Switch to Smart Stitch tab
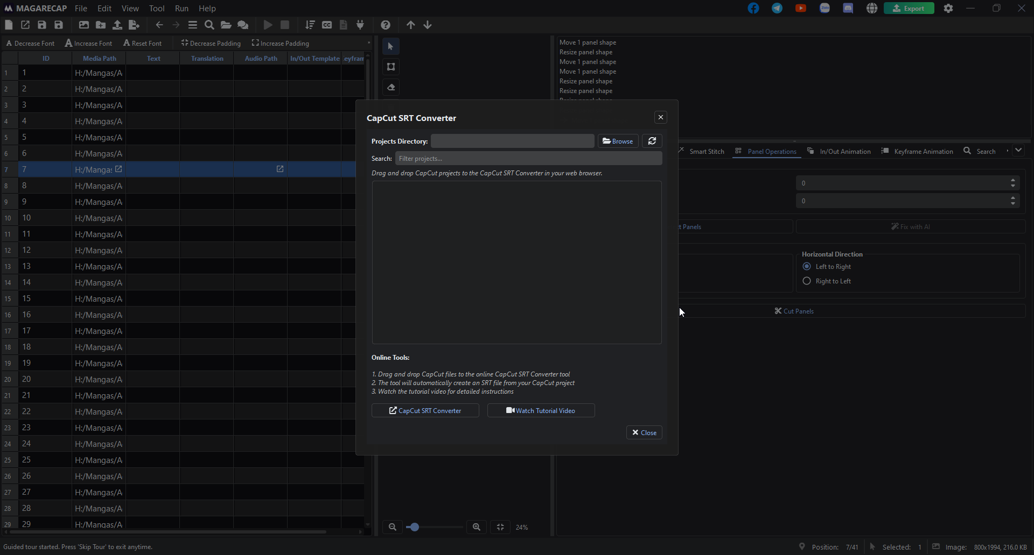The width and height of the screenshot is (1034, 555). [x=702, y=151]
